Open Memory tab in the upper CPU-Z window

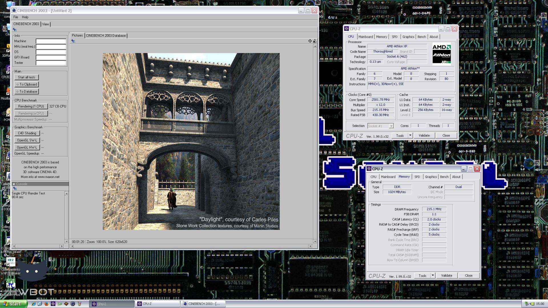click(x=382, y=37)
